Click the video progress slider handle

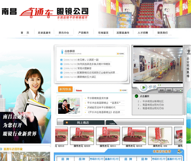pyautogui.click(x=159, y=85)
